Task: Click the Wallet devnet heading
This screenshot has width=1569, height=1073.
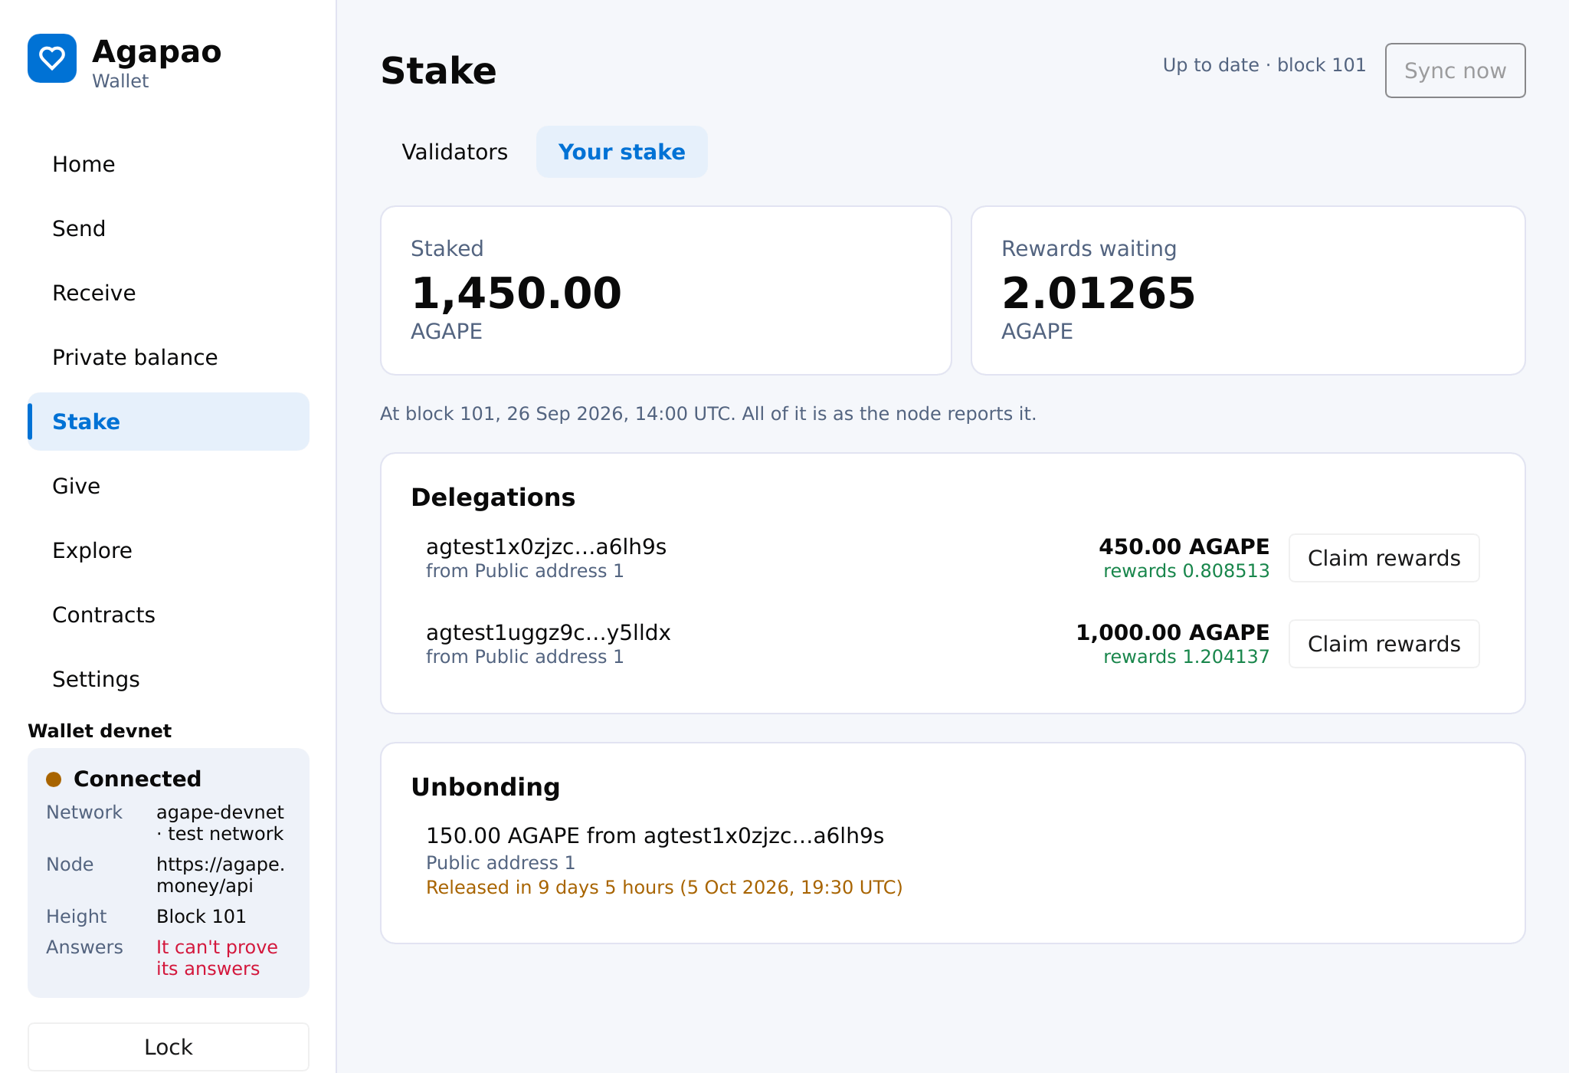Action: [x=100, y=731]
